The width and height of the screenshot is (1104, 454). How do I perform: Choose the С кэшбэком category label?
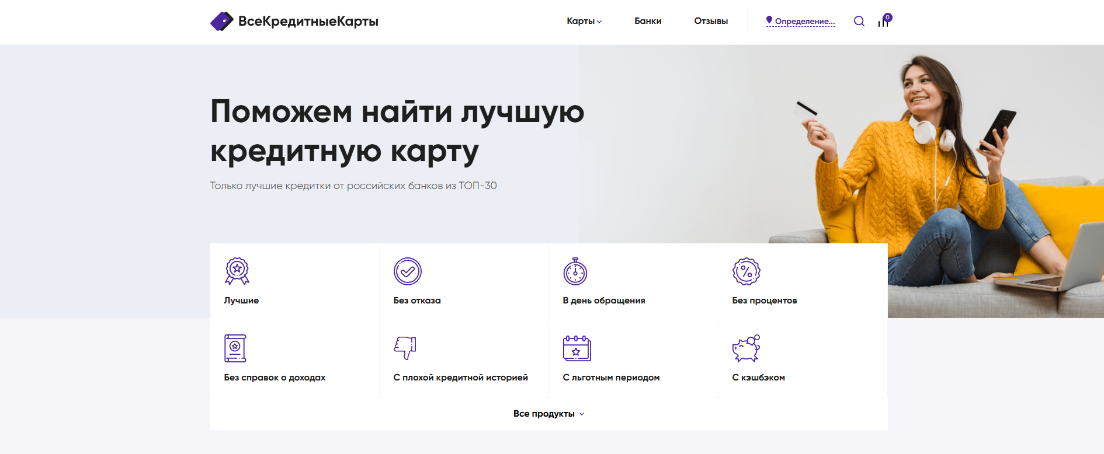759,378
